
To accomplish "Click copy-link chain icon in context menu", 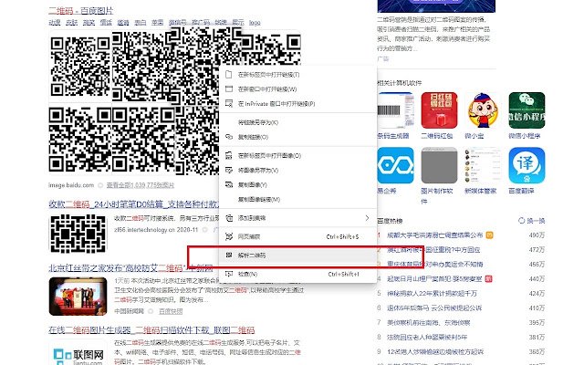I will click(x=229, y=137).
